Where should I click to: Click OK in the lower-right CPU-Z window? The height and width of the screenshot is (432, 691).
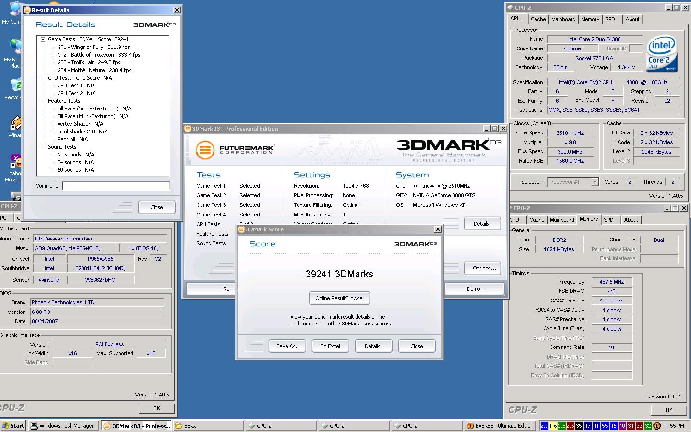tap(669, 410)
